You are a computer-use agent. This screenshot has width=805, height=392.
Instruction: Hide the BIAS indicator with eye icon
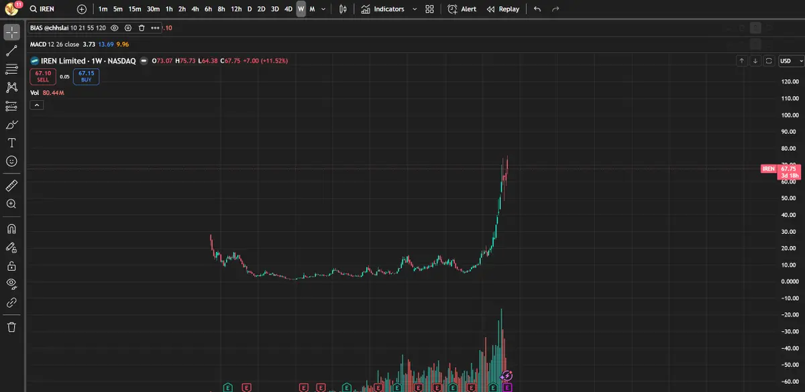tap(115, 27)
